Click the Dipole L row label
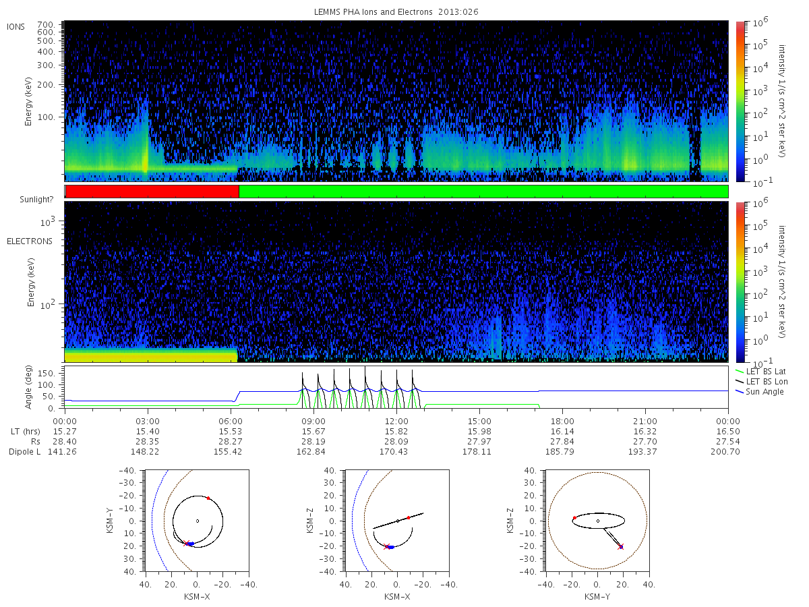809x607 pixels. tap(24, 451)
